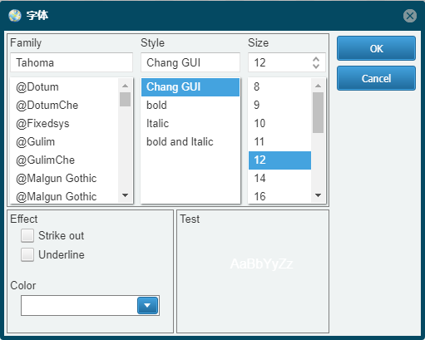This screenshot has height=340, width=425.
Task: Click the OK button
Action: click(376, 48)
